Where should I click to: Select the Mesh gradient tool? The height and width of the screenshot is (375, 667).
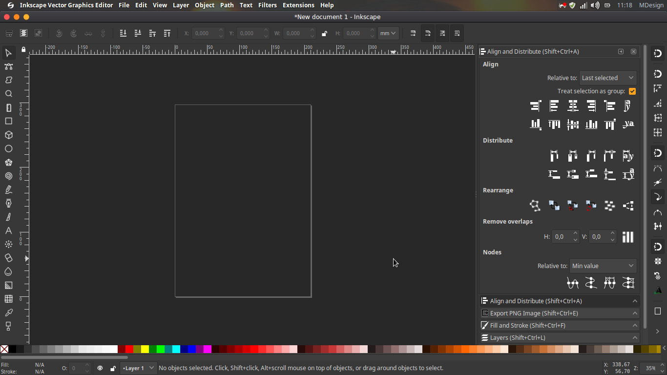pyautogui.click(x=8, y=299)
